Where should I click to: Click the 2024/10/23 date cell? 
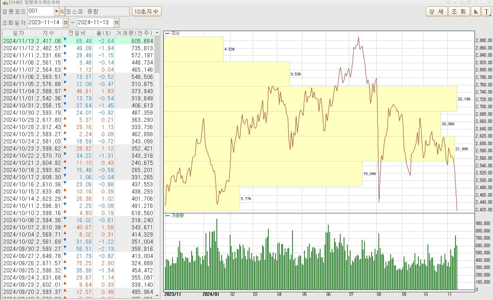point(19,148)
